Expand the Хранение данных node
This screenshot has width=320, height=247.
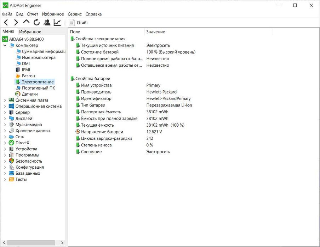point(5,131)
